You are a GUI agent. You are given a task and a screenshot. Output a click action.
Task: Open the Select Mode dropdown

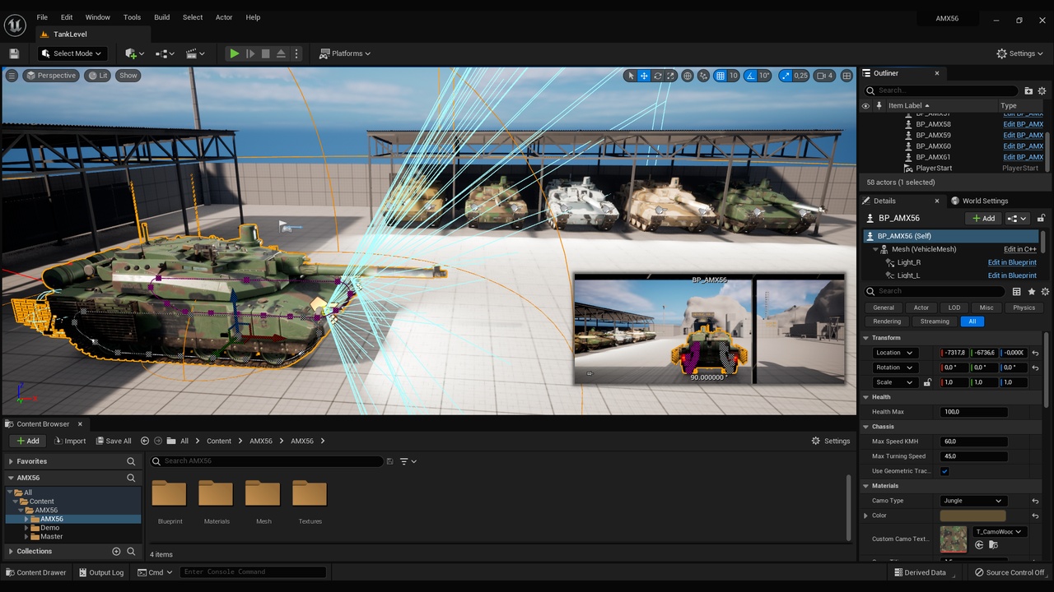coord(72,53)
